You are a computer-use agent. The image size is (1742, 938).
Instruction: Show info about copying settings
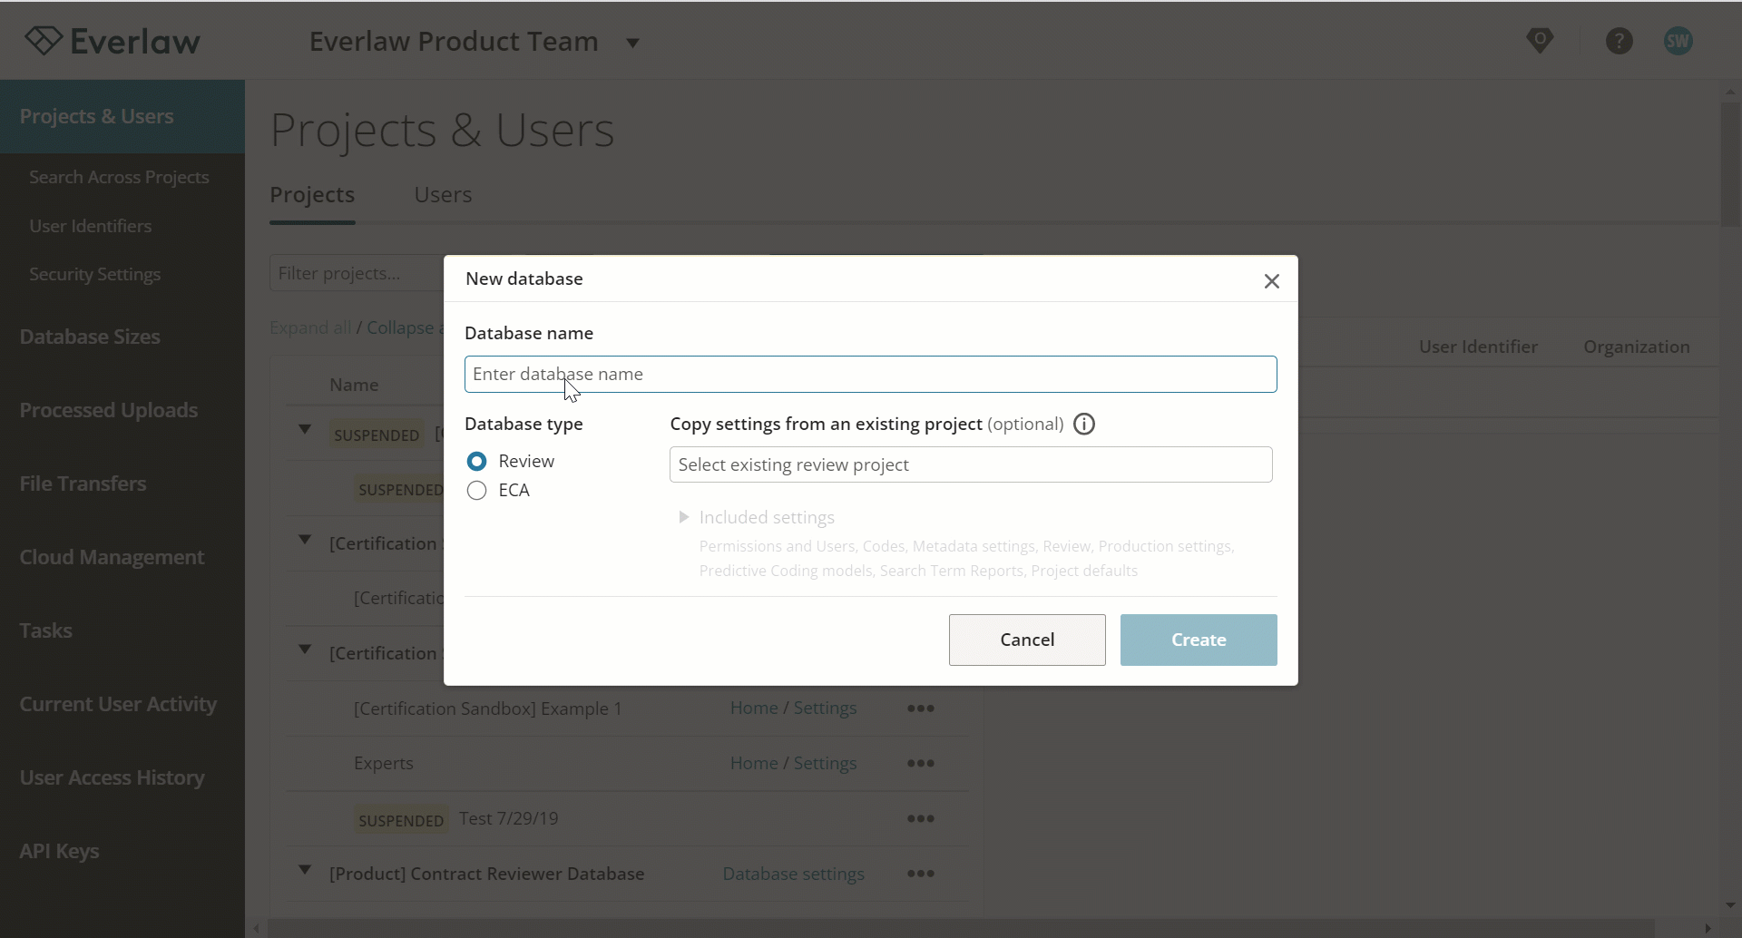pyautogui.click(x=1084, y=425)
